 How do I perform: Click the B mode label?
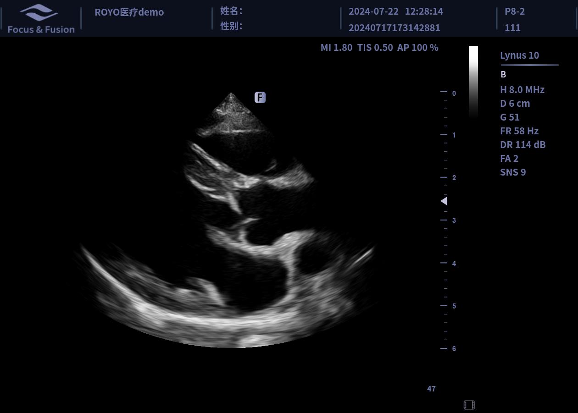pyautogui.click(x=503, y=74)
